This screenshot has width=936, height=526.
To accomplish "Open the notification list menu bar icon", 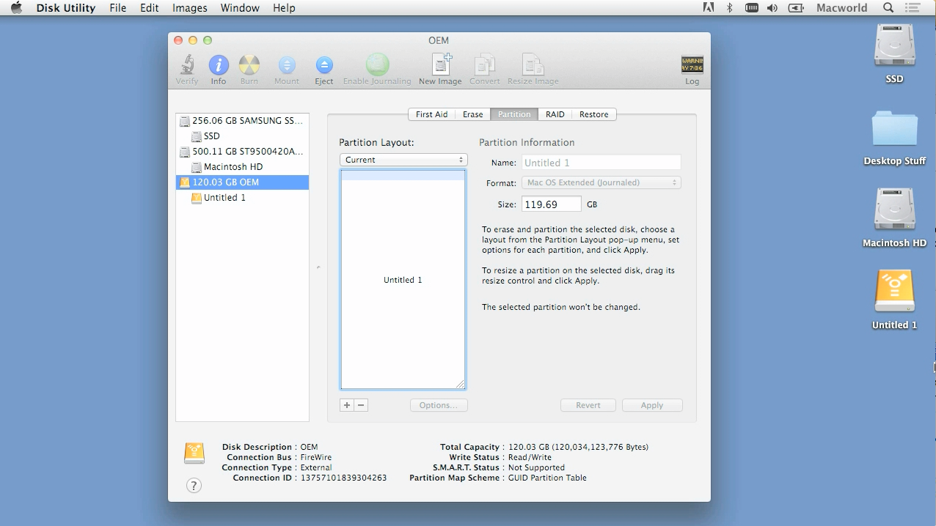I will [x=912, y=8].
